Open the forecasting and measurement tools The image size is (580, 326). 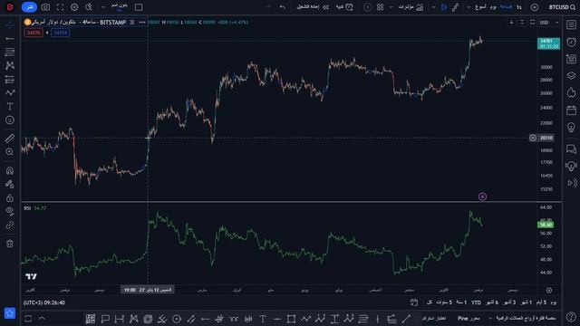point(10,79)
